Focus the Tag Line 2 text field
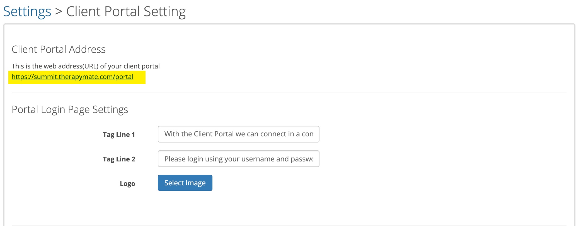The image size is (581, 226). (238, 159)
